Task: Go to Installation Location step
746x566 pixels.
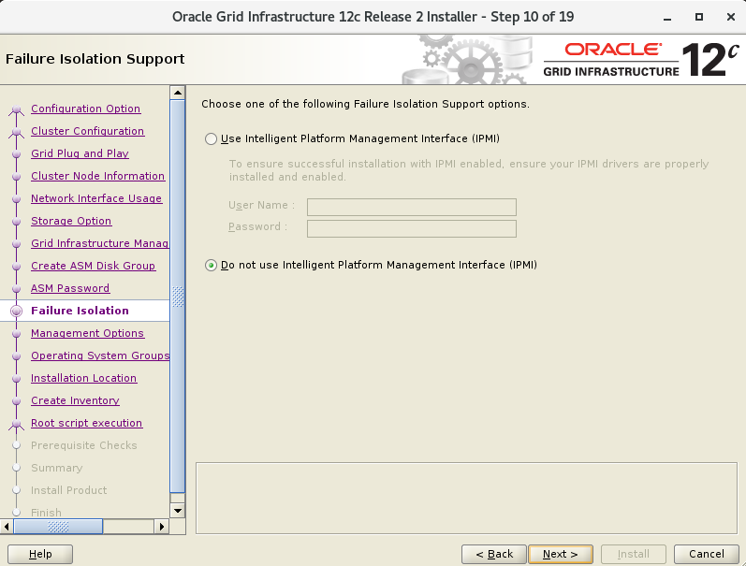Action: [83, 378]
